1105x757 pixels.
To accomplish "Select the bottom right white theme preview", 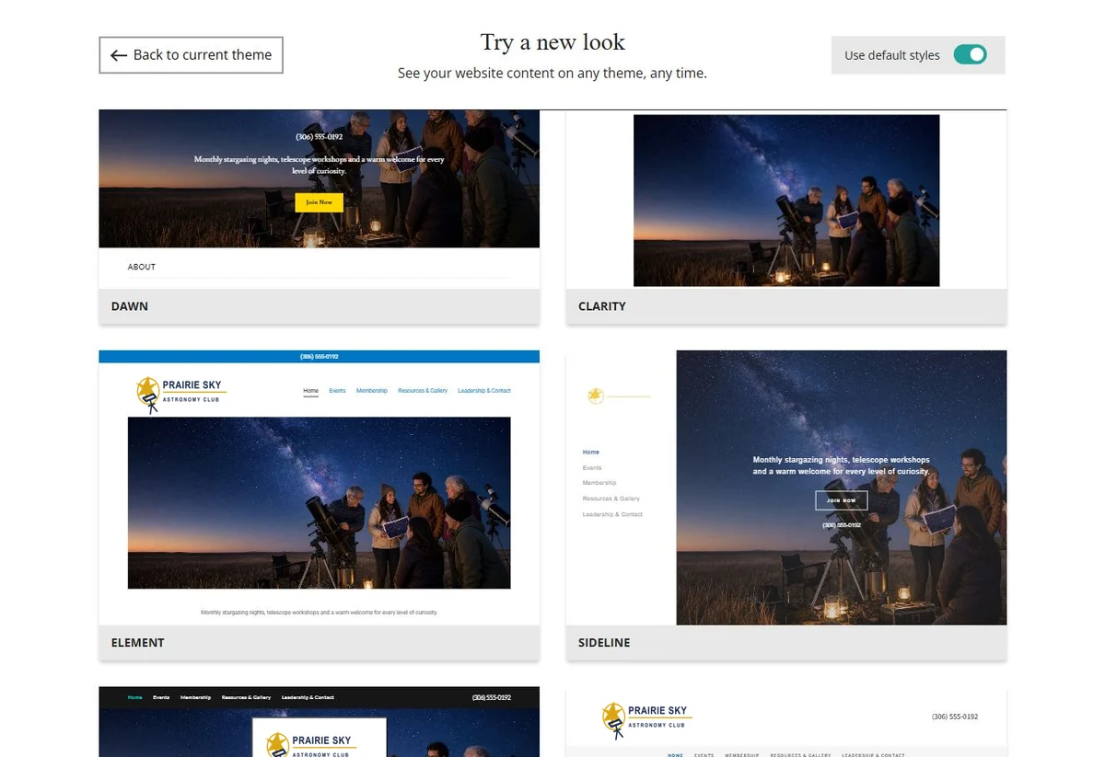I will click(786, 722).
